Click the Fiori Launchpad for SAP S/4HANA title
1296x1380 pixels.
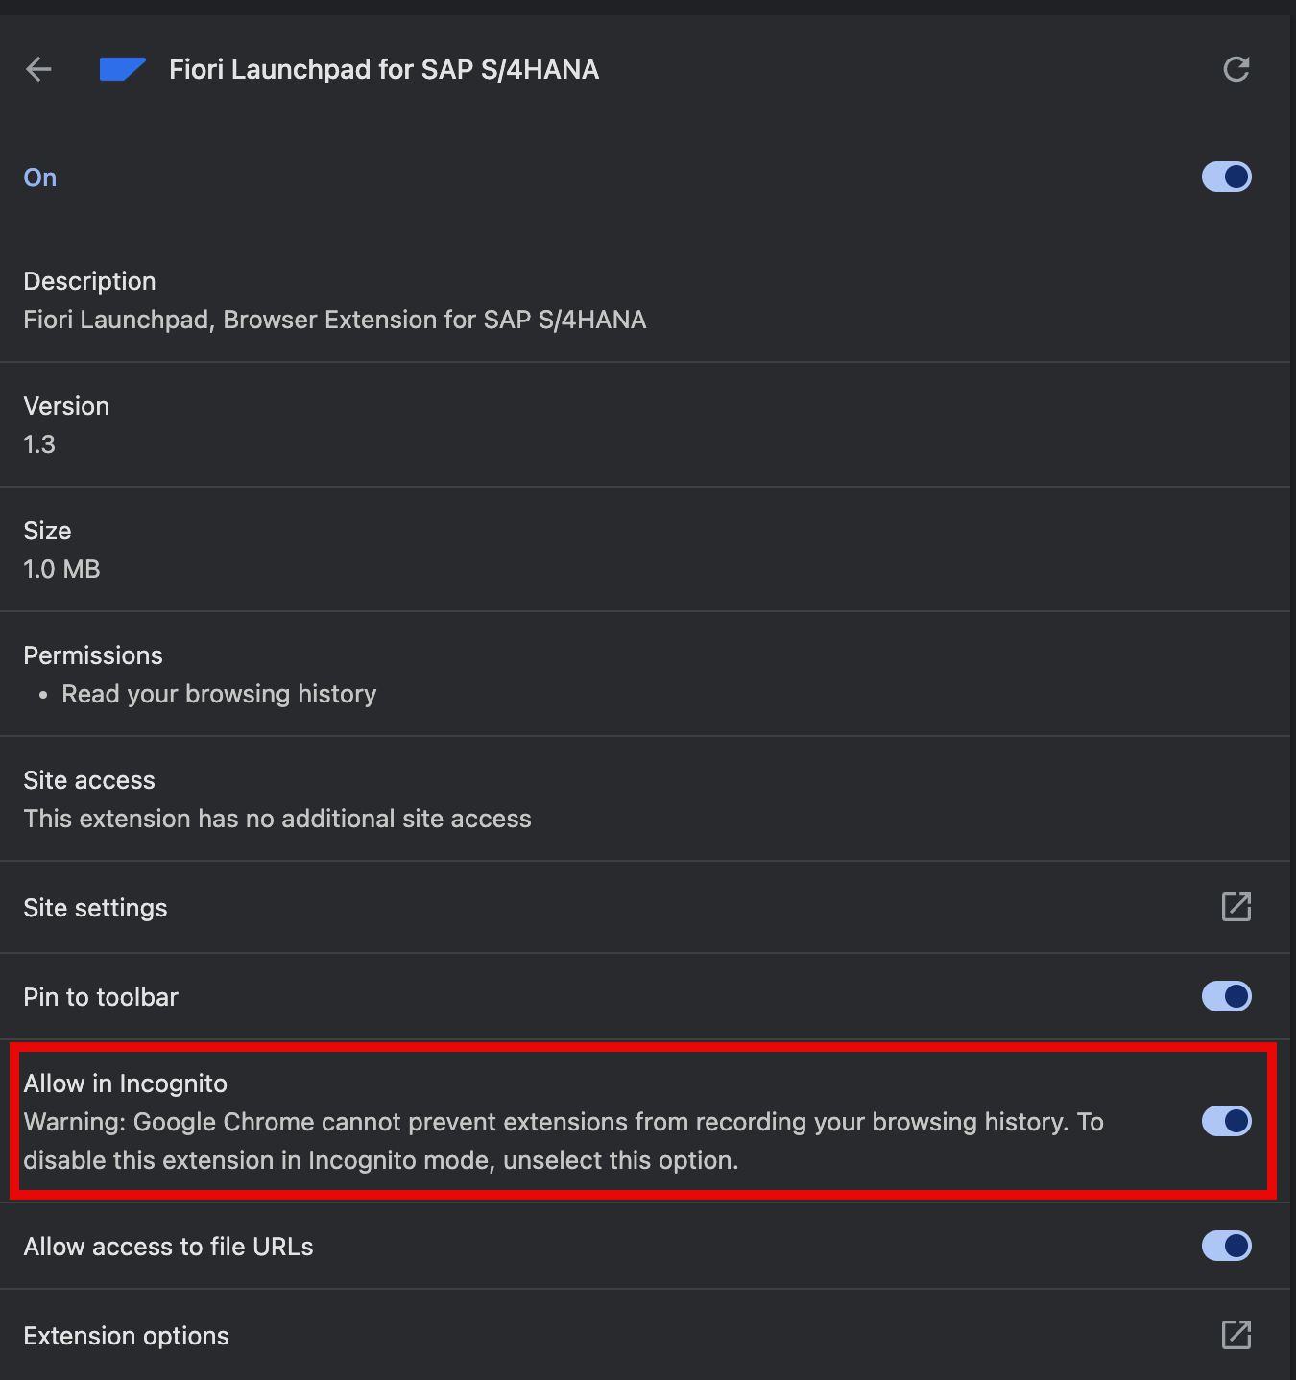point(384,69)
